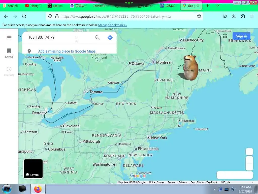Click the New York city label
Screen dimensions: 258x194
click(x=159, y=138)
